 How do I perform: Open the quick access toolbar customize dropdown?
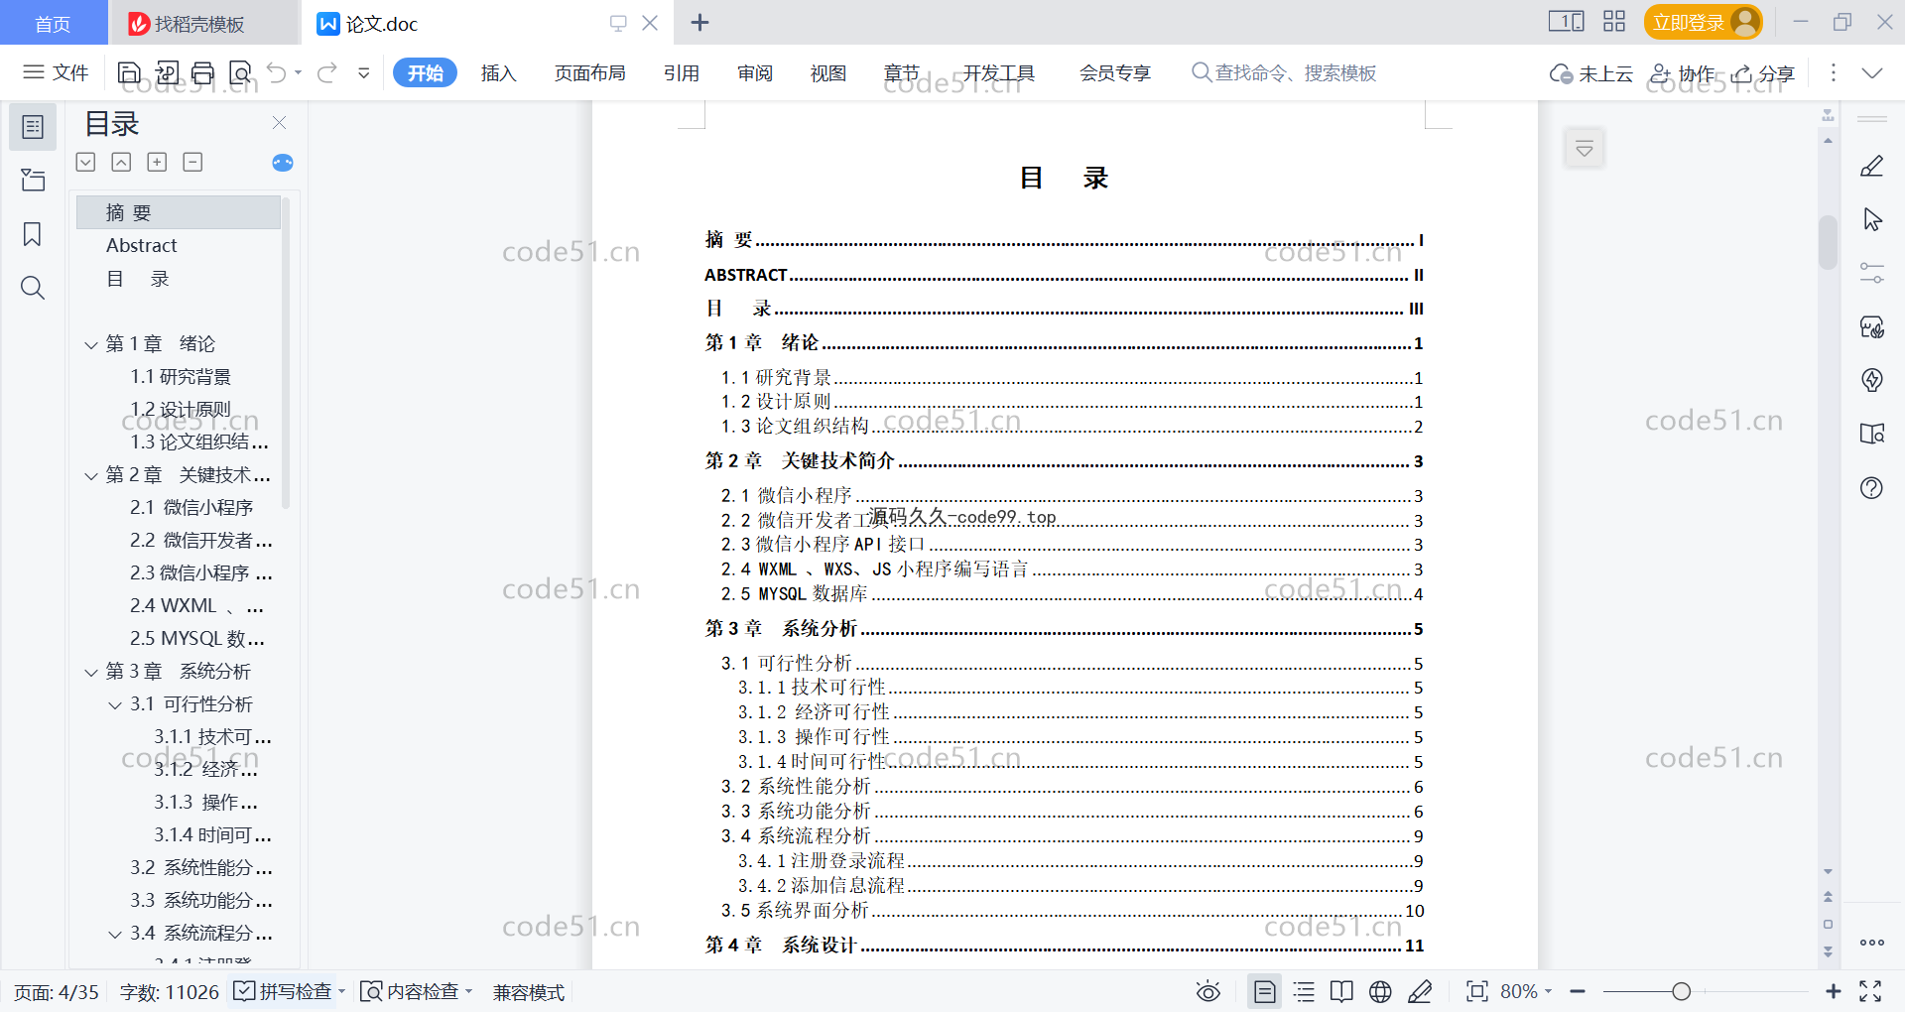(364, 72)
